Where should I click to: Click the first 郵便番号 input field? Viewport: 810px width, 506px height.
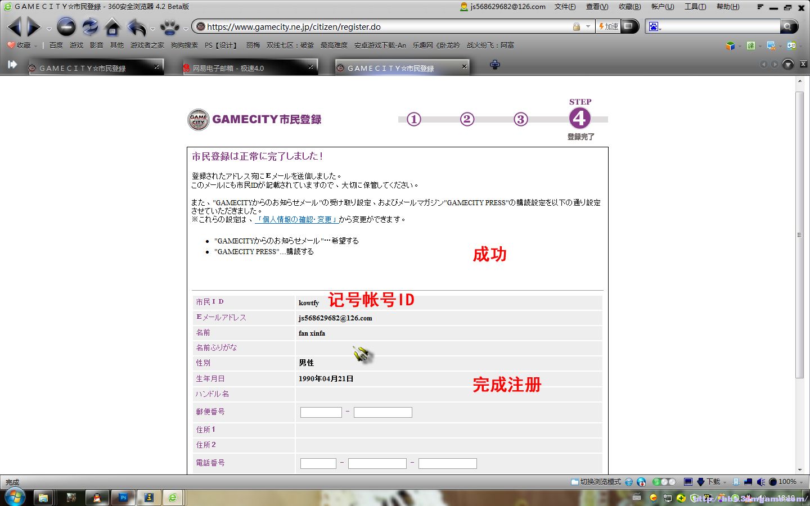(321, 412)
